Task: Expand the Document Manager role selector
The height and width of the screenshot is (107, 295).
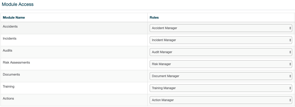Action: (221, 76)
